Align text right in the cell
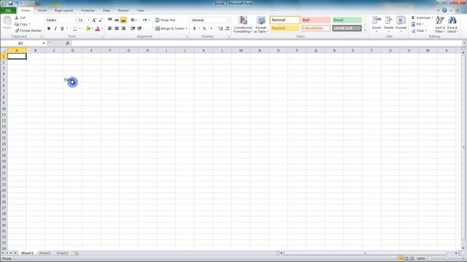This screenshot has height=262, width=467. (123, 28)
